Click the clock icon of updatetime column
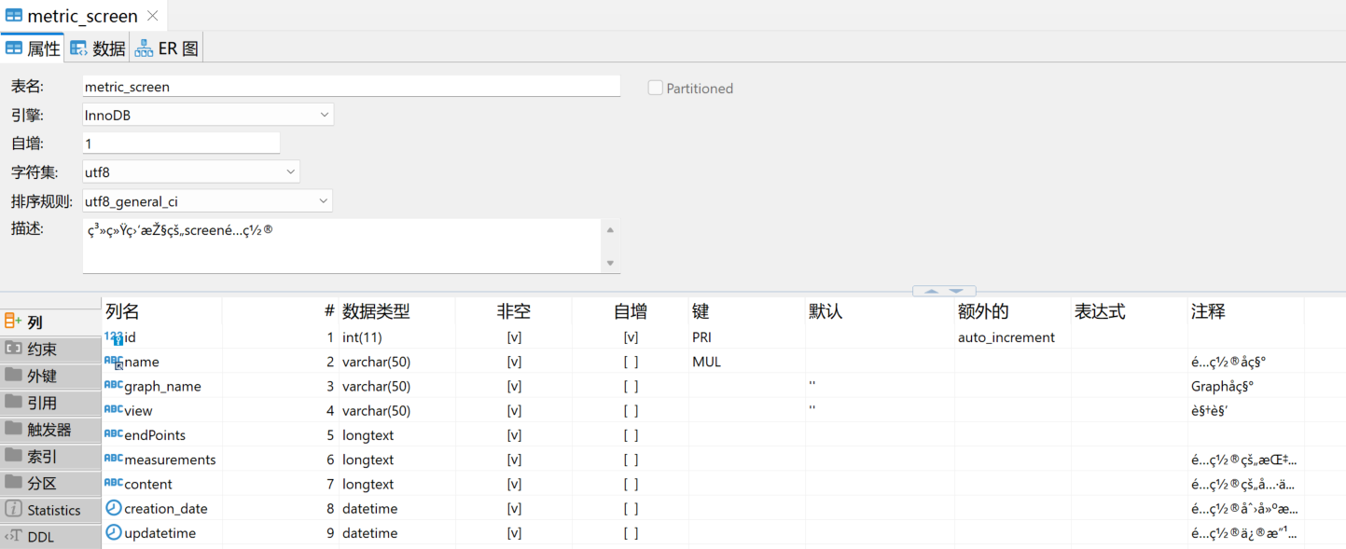 click(x=114, y=532)
